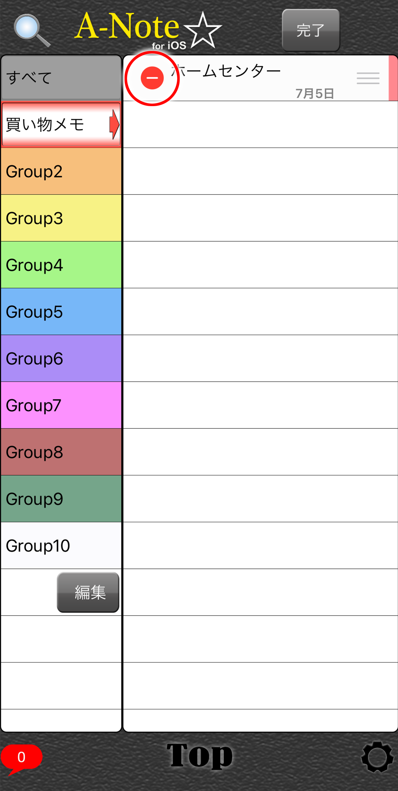
Task: Tap the reorder handle on ホームセンター note
Action: 368,78
